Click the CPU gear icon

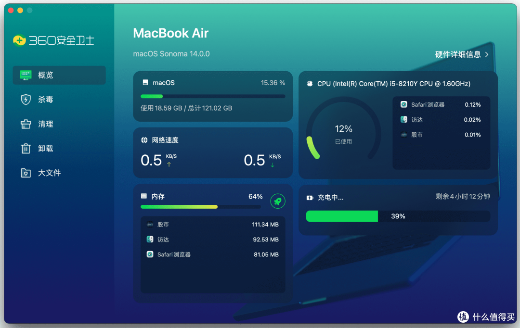(x=310, y=84)
